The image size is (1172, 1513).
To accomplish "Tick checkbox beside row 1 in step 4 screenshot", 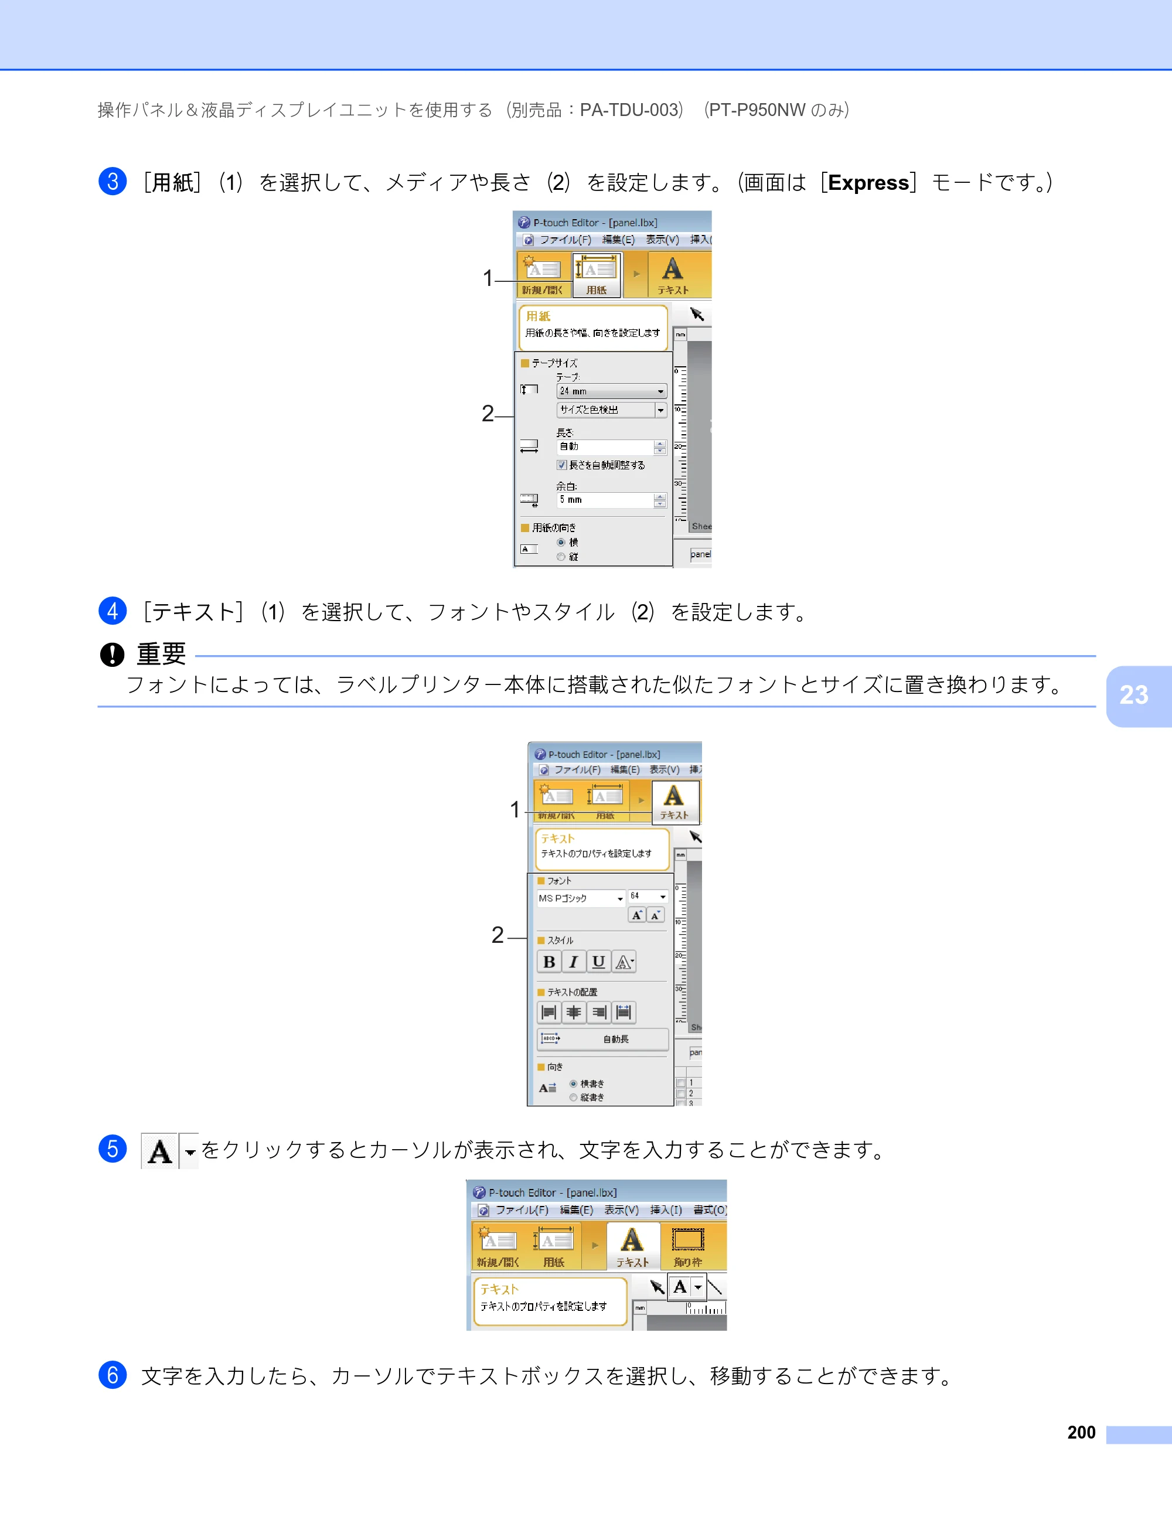I will [x=680, y=1083].
